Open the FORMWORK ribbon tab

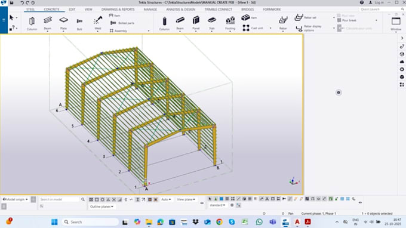click(272, 10)
